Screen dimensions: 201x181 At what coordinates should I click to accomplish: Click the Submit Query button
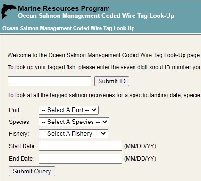[x=32, y=172]
